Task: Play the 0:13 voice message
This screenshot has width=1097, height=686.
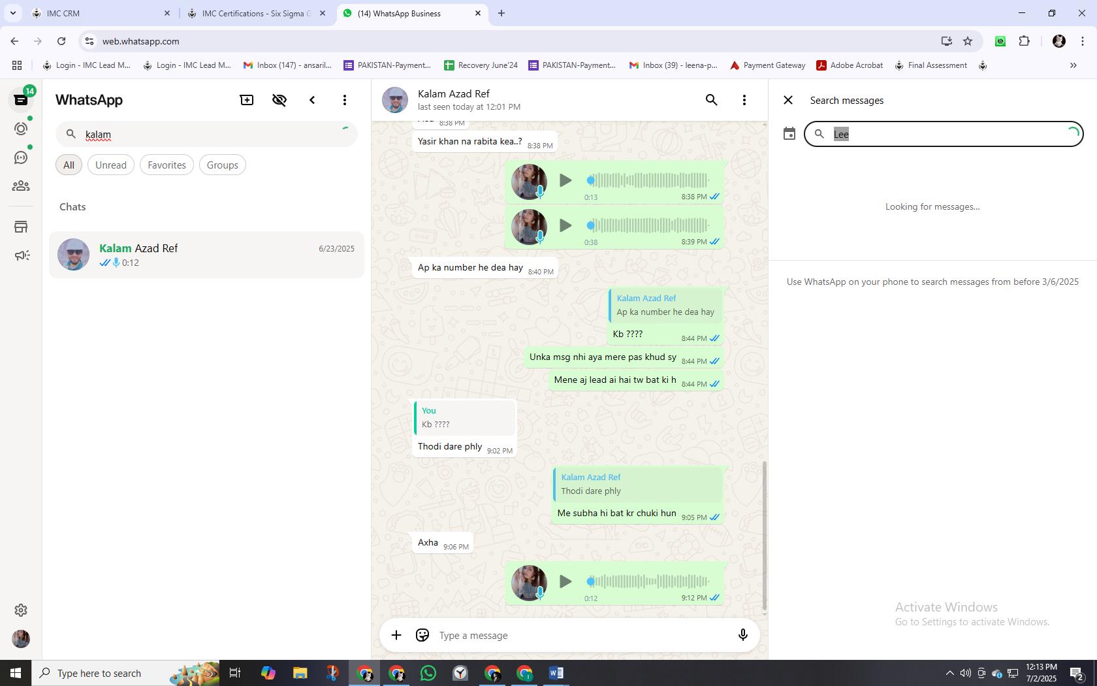Action: pos(565,180)
